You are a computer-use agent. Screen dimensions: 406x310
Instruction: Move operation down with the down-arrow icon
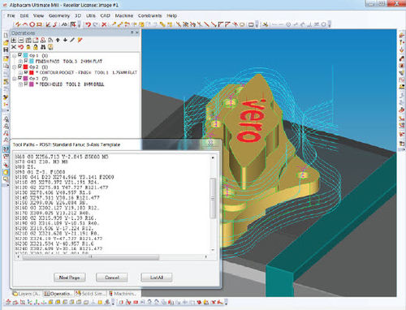pyautogui.click(x=65, y=40)
